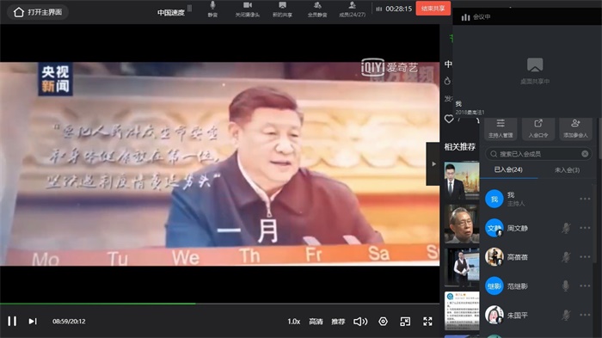Mute the video player volume
Screen dimensions: 602x338
[x=360, y=322]
